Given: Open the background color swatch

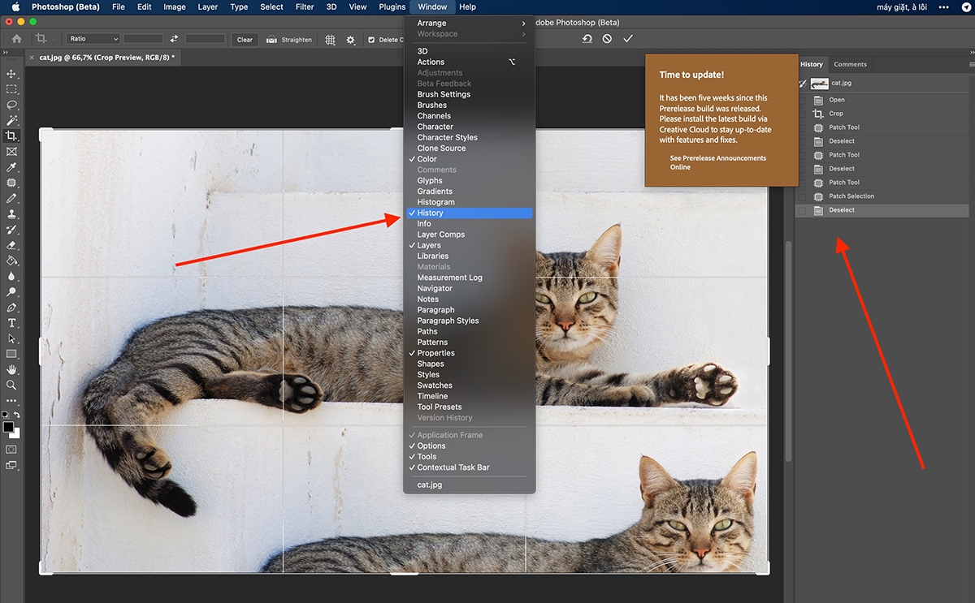Looking at the screenshot, I should (x=15, y=433).
